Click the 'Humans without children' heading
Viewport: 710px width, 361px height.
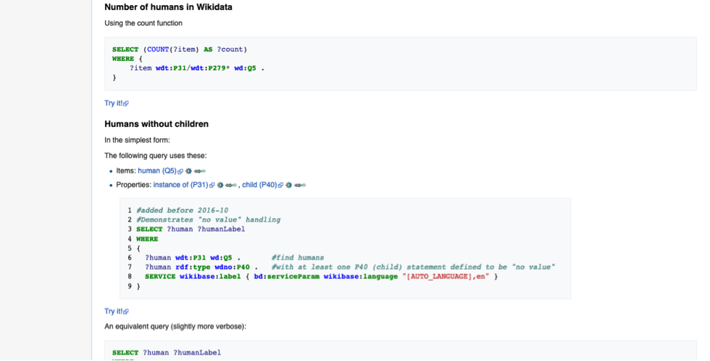(x=156, y=124)
